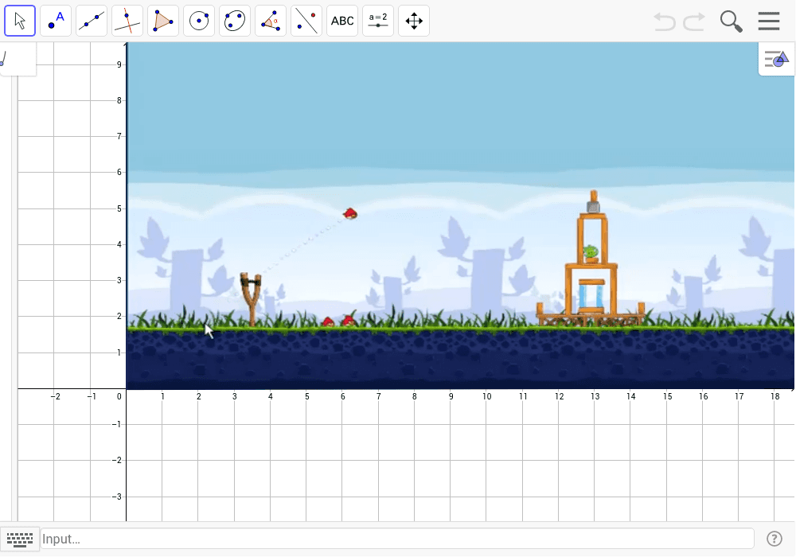Click the Input bar field

click(397, 539)
